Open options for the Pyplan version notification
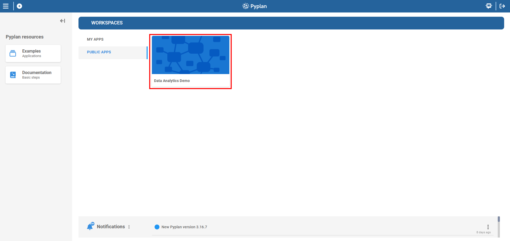The image size is (510, 241). pos(488,227)
